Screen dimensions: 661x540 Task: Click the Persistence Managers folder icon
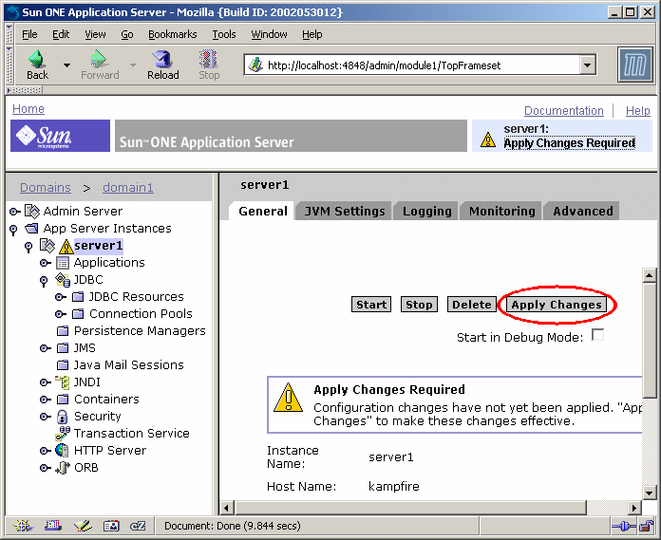pos(63,331)
